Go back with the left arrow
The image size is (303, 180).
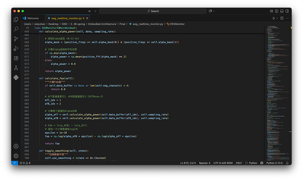pyautogui.click(x=90, y=11)
